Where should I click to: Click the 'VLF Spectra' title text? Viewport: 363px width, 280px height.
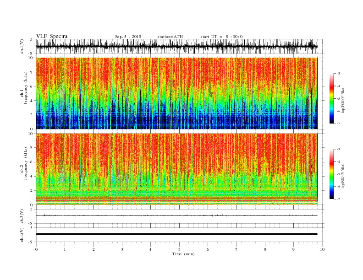[x=52, y=36]
